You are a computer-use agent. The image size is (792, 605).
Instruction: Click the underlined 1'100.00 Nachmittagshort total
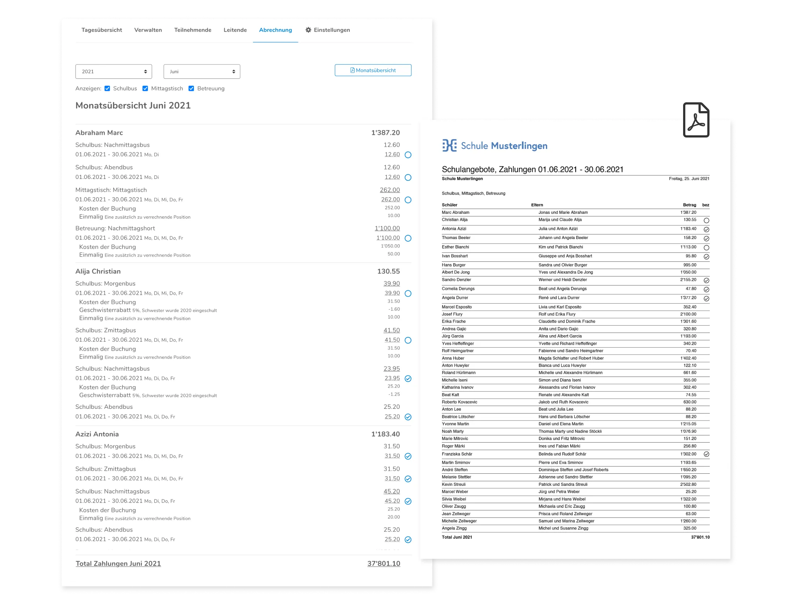point(387,228)
